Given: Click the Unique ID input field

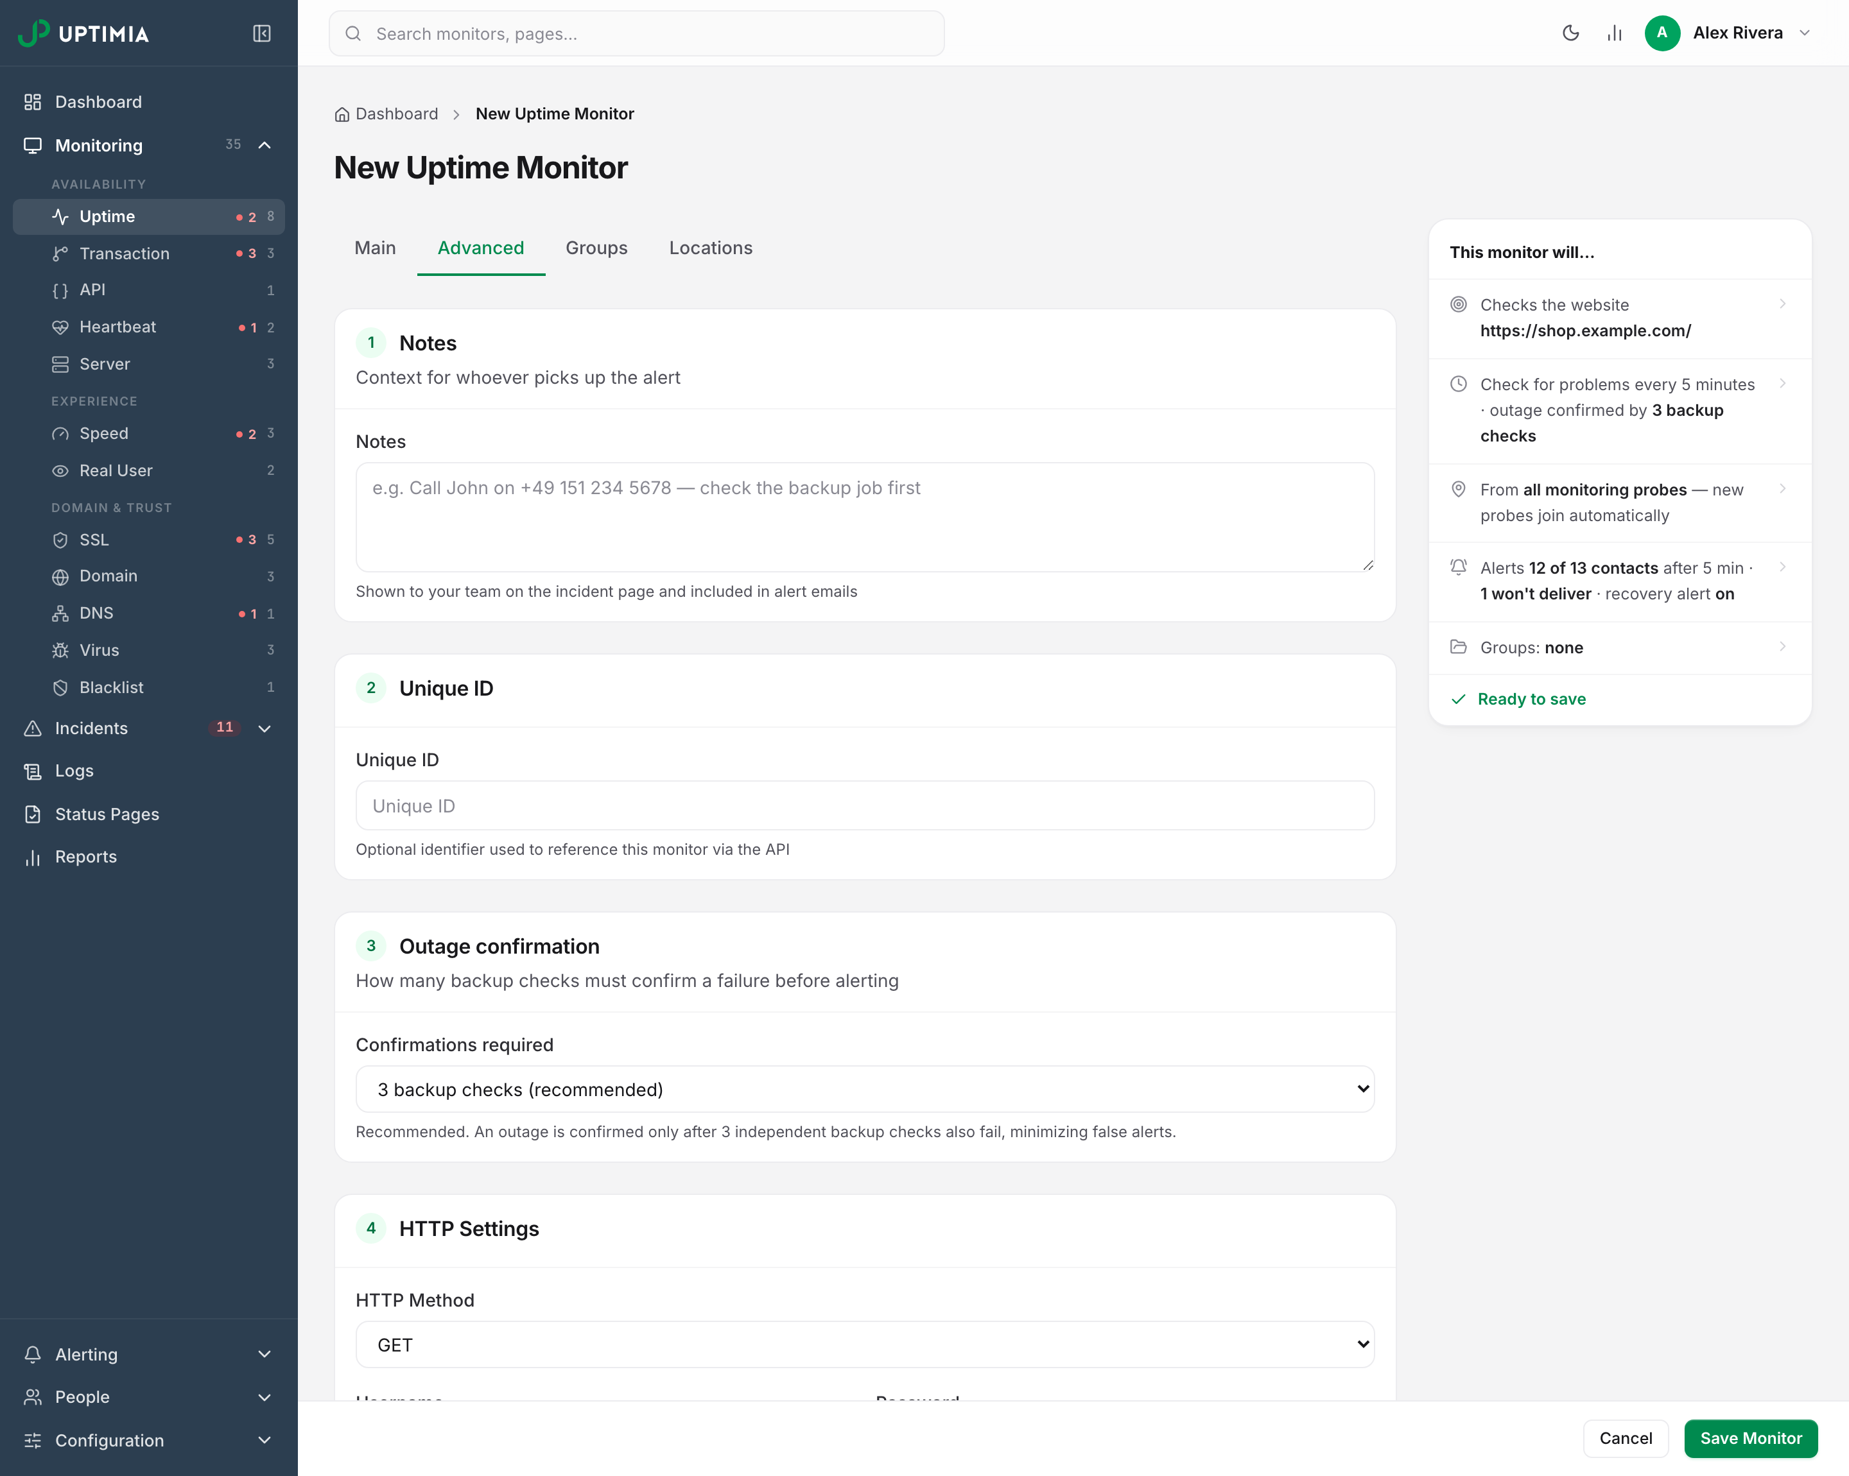Looking at the screenshot, I should [864, 806].
